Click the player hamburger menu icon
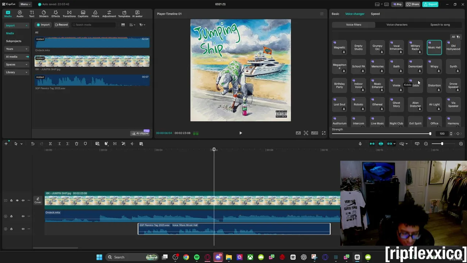 (x=321, y=14)
